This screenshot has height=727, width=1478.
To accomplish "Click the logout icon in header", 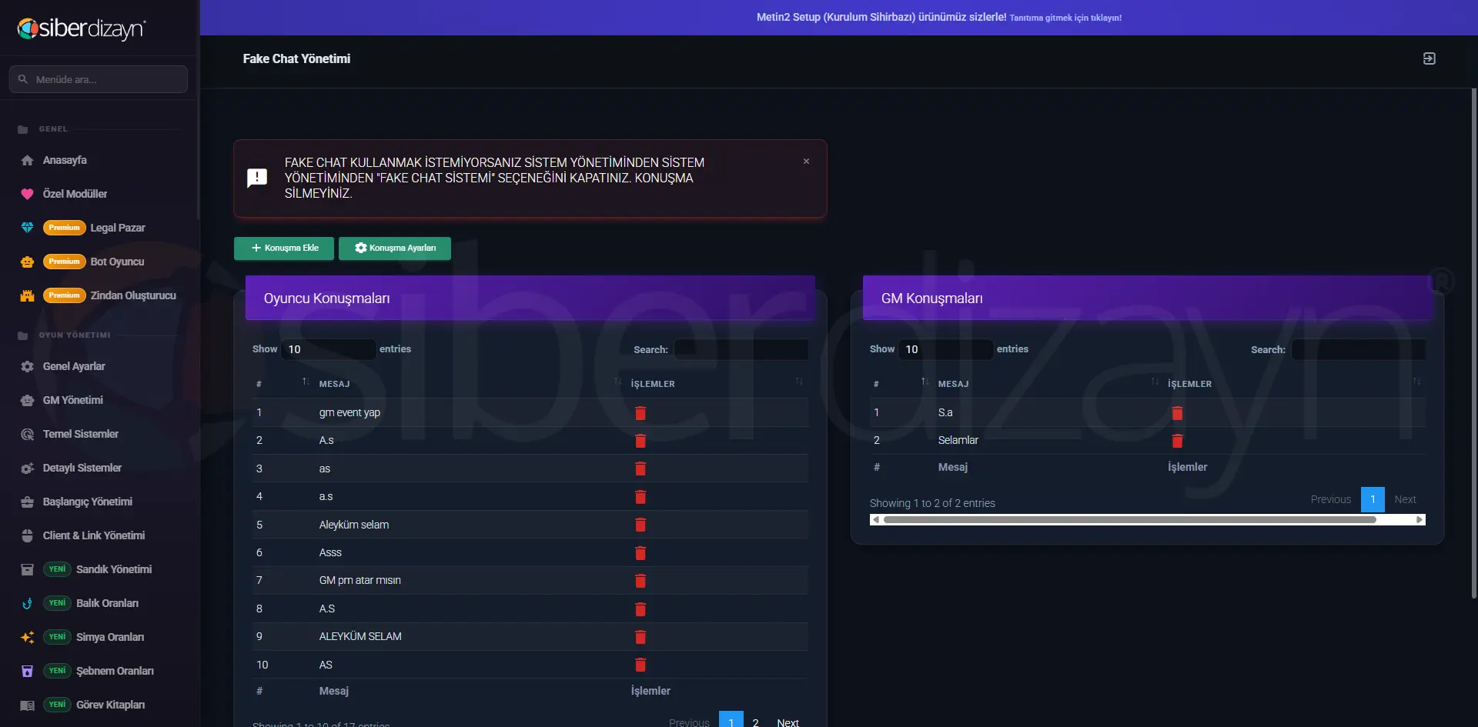I will click(x=1429, y=58).
